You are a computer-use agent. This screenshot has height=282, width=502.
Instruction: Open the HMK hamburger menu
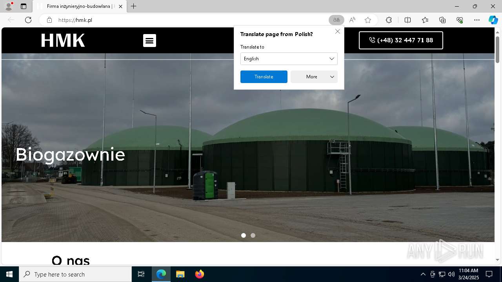pyautogui.click(x=149, y=40)
